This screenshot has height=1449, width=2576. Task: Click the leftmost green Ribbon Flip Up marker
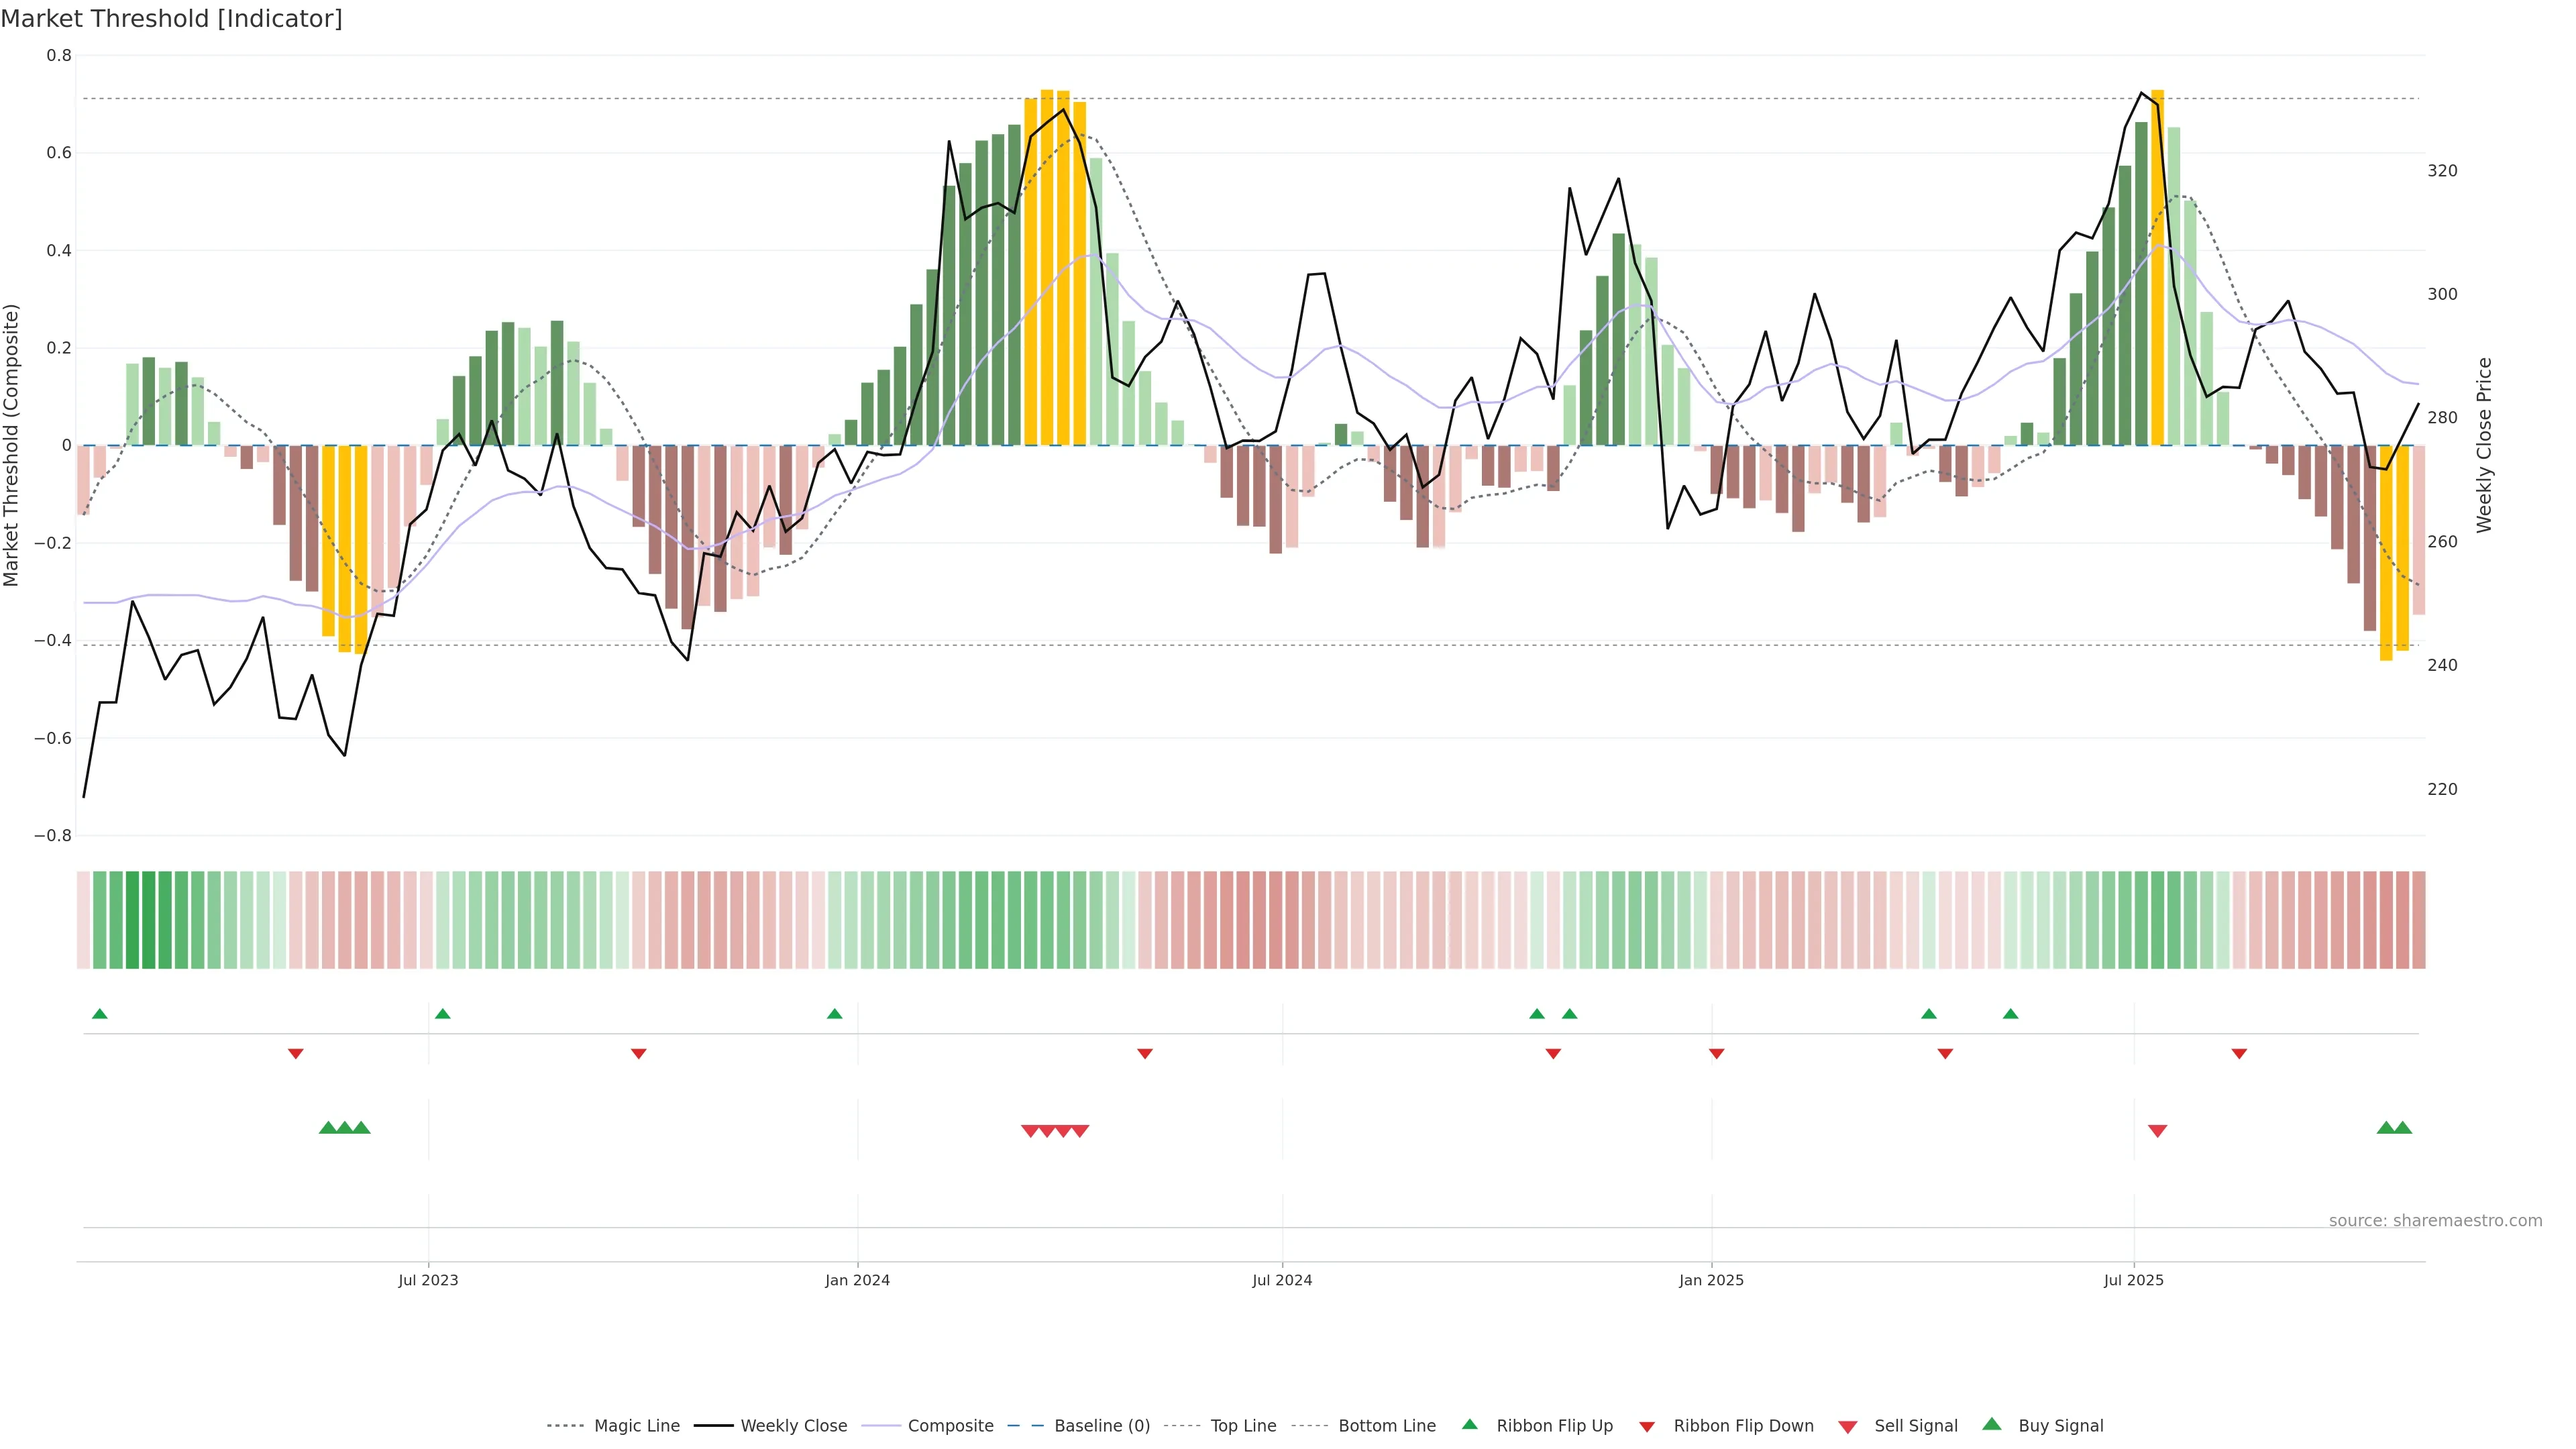99,1014
